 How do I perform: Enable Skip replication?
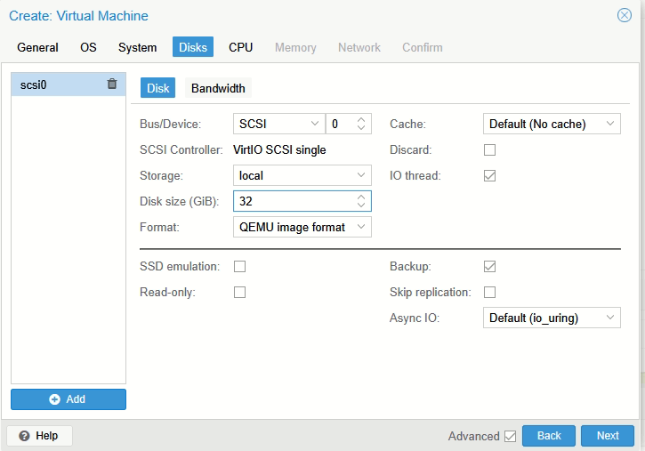point(489,292)
